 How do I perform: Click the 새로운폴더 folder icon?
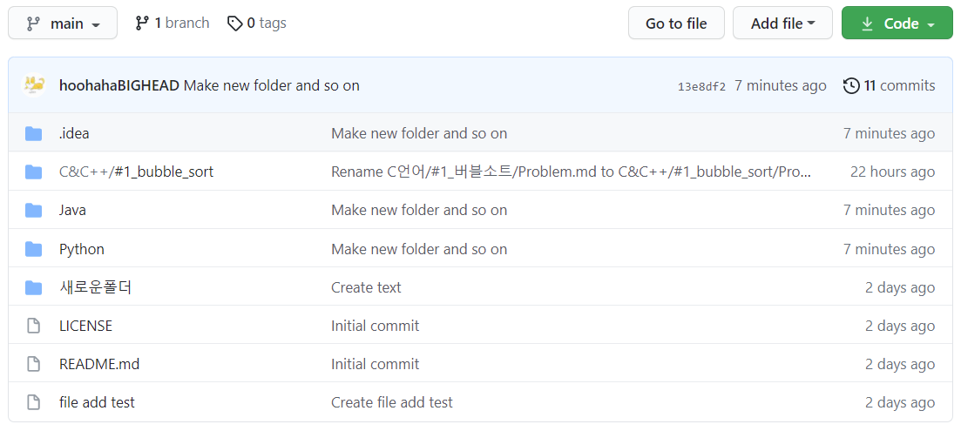34,287
